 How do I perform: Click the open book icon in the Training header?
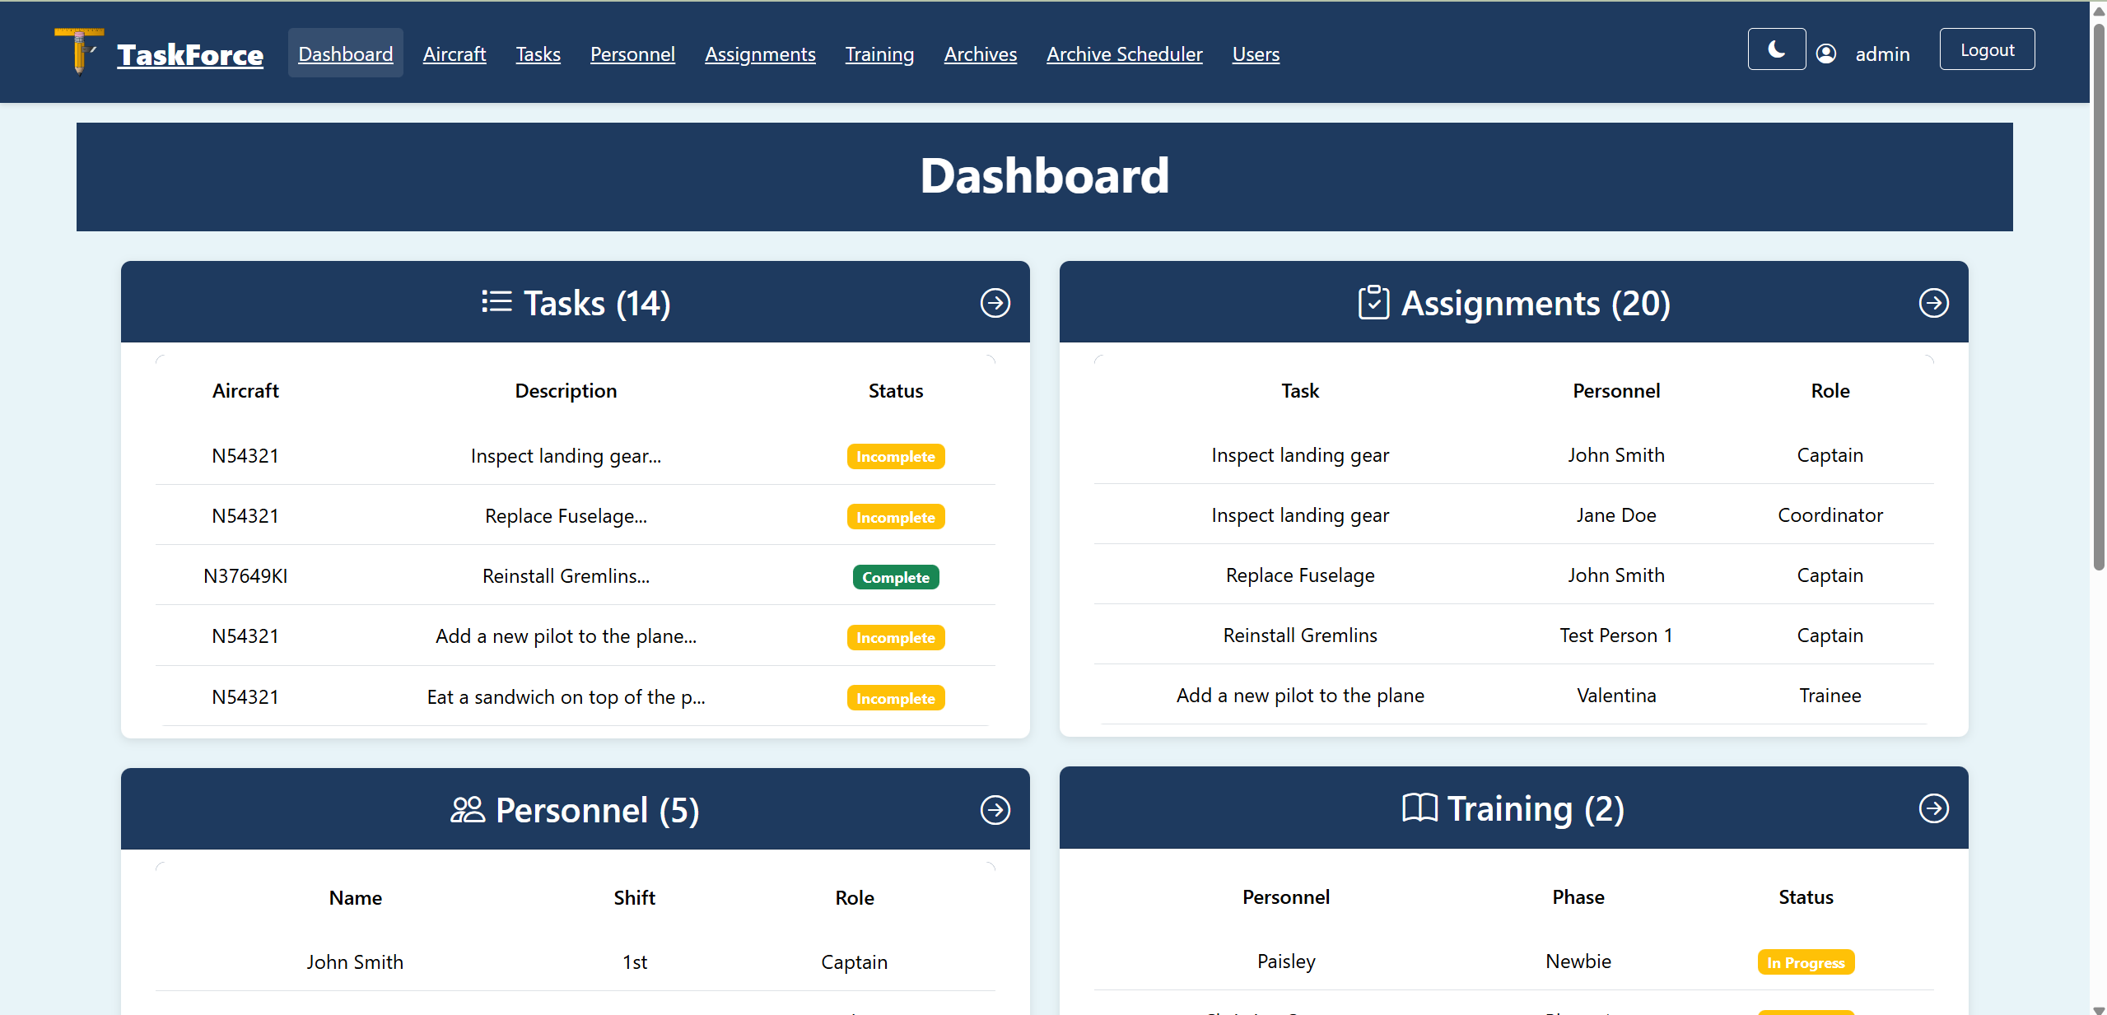(1419, 808)
